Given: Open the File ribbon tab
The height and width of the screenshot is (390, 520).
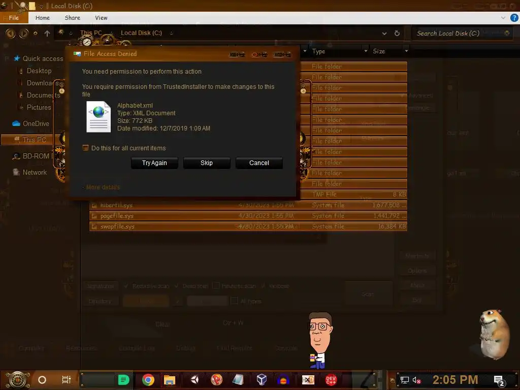Looking at the screenshot, I should [14, 18].
